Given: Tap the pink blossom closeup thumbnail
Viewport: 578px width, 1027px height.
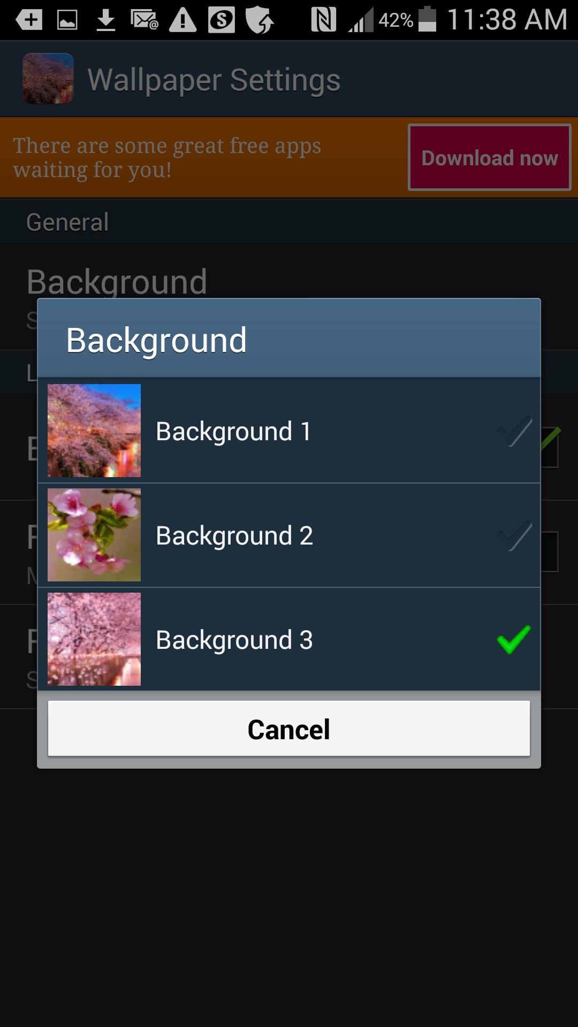Looking at the screenshot, I should (94, 535).
